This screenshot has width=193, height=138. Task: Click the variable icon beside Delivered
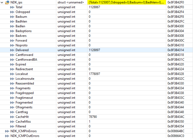click(12, 50)
